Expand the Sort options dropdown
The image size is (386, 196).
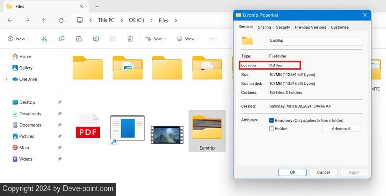point(155,39)
